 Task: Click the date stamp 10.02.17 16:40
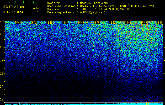pyautogui.click(x=13, y=12)
